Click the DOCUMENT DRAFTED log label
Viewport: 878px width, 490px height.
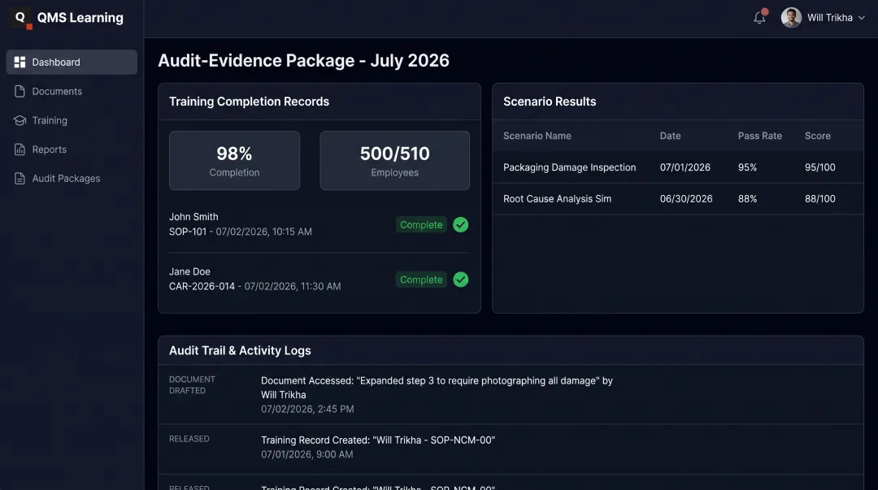tap(192, 384)
